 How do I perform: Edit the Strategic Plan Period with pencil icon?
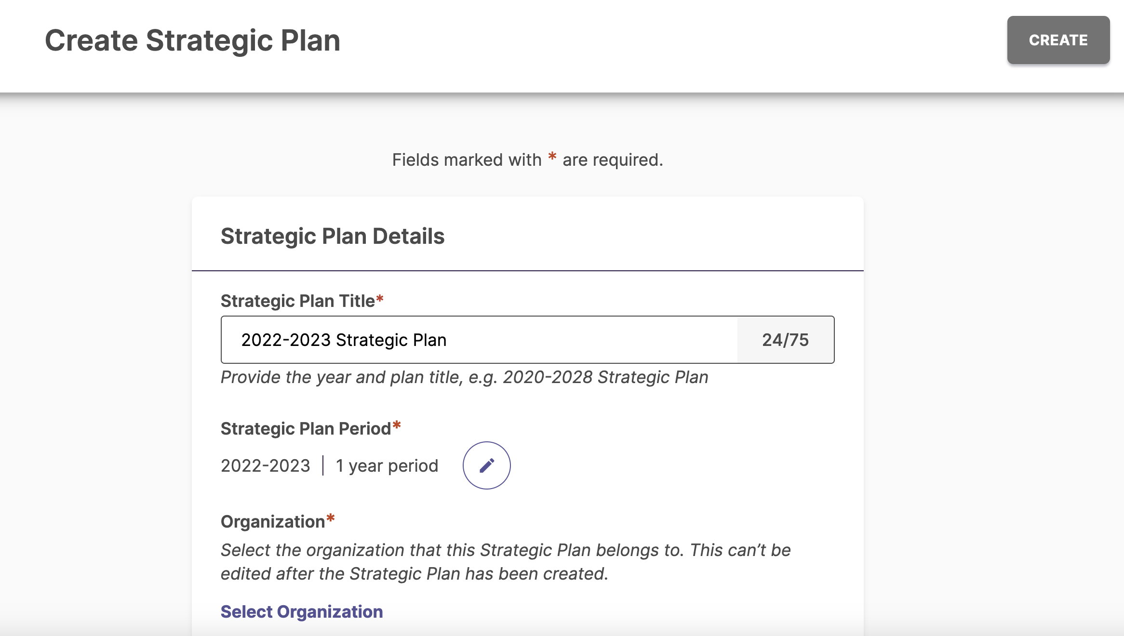click(486, 465)
